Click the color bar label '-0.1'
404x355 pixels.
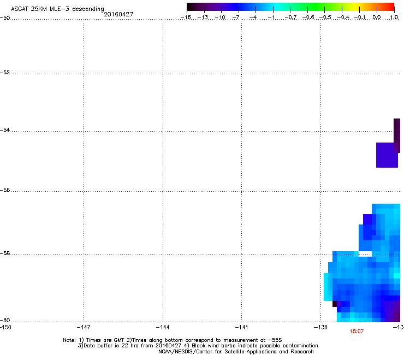360,17
